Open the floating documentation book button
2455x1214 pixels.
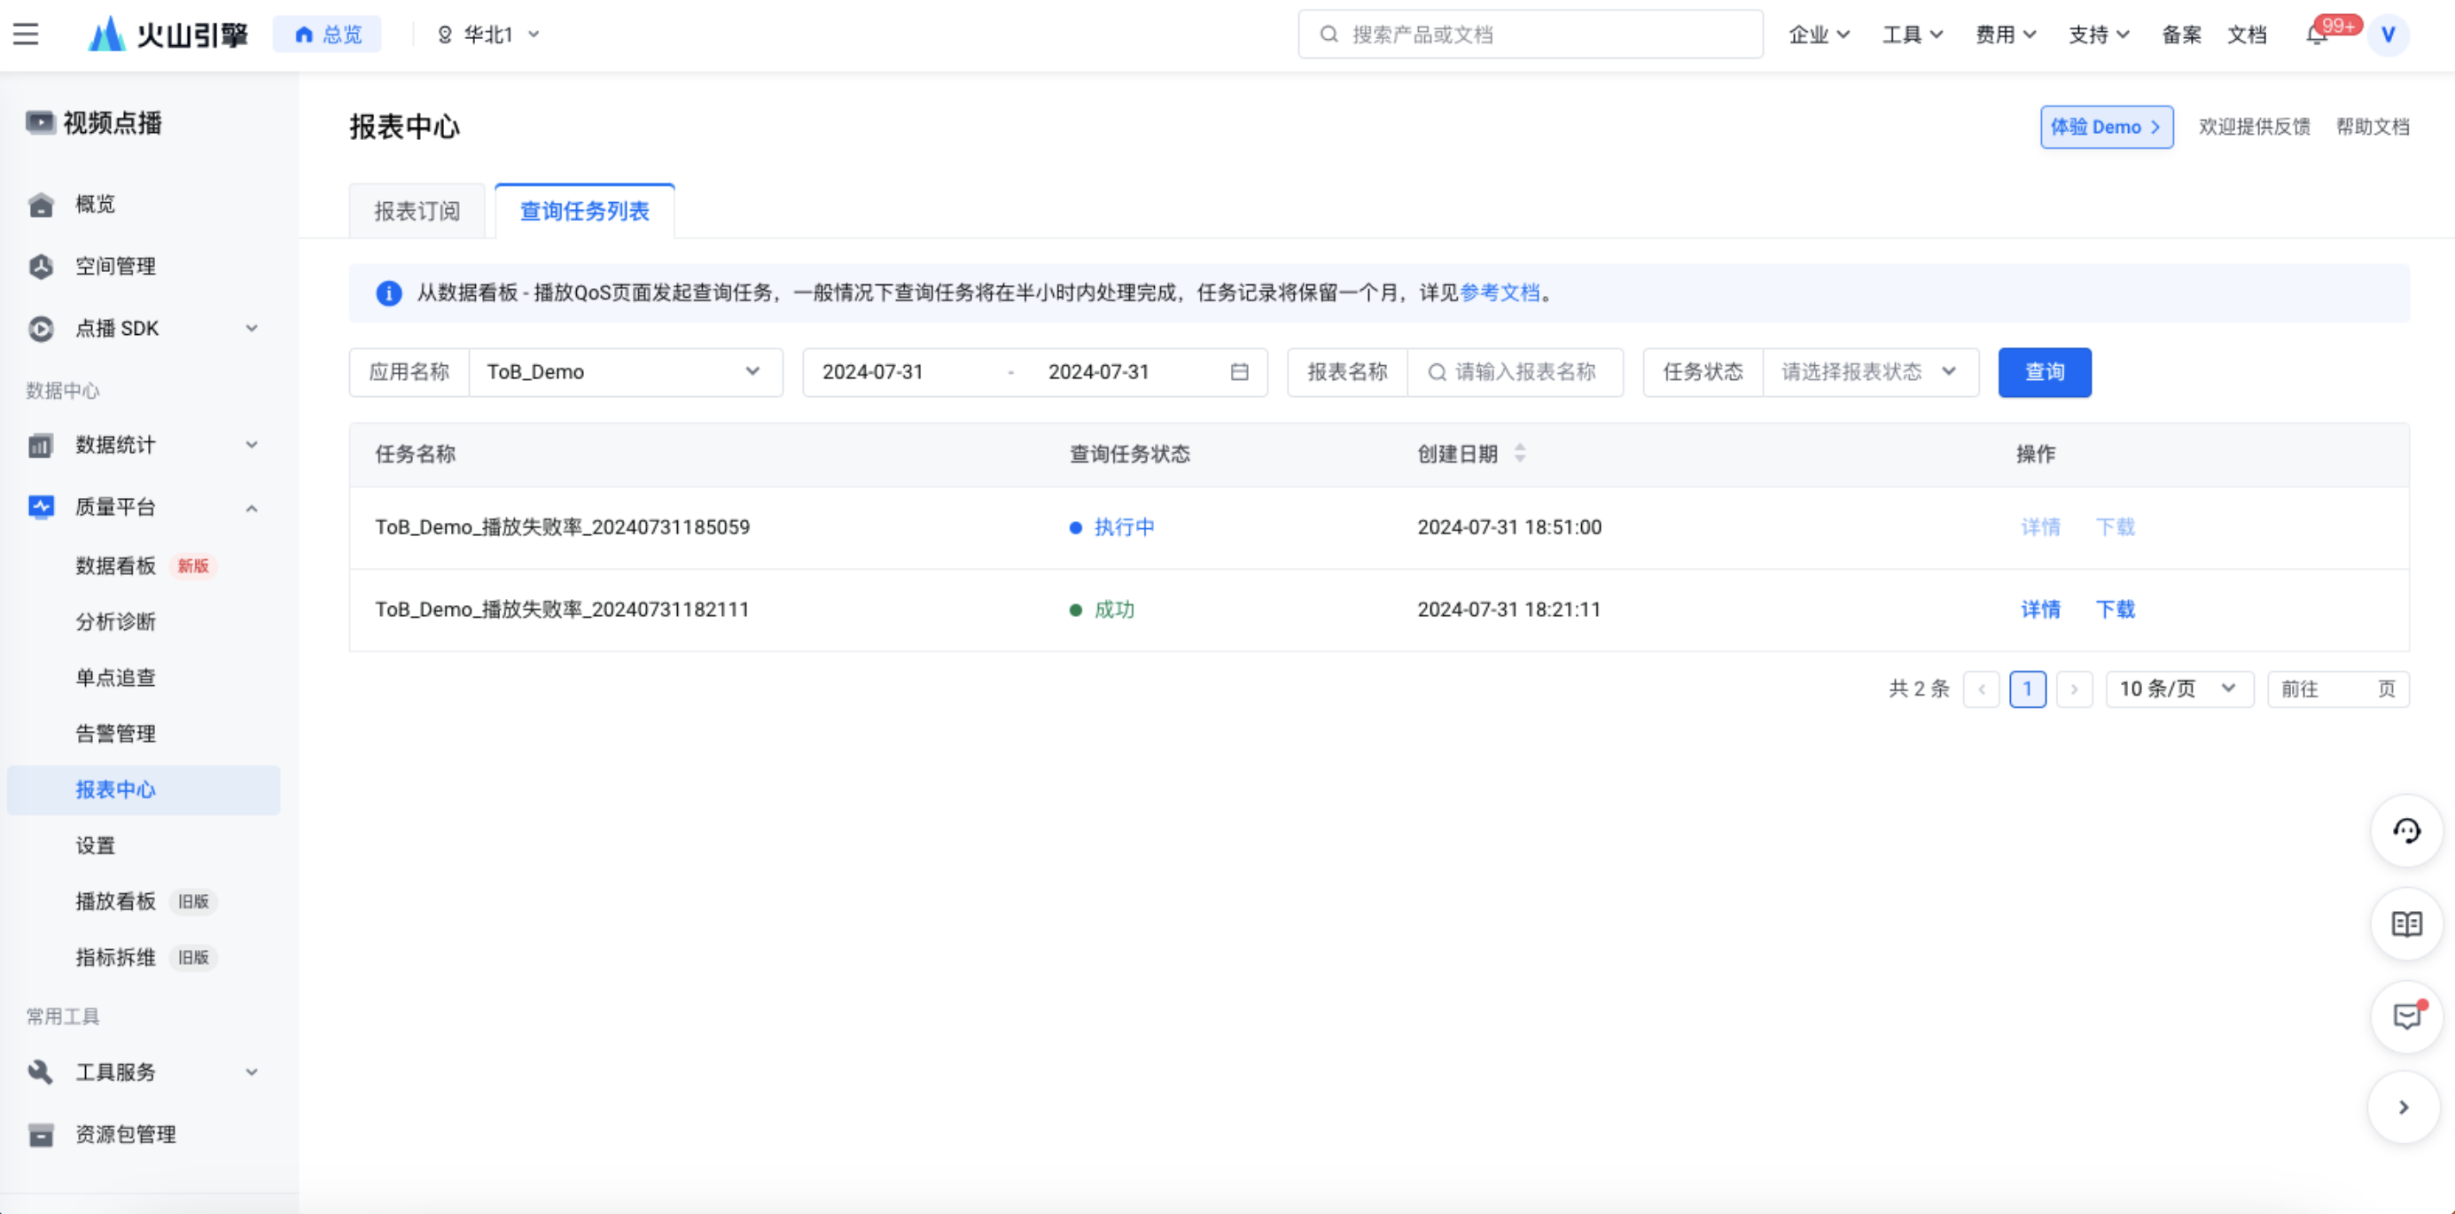(x=2406, y=923)
